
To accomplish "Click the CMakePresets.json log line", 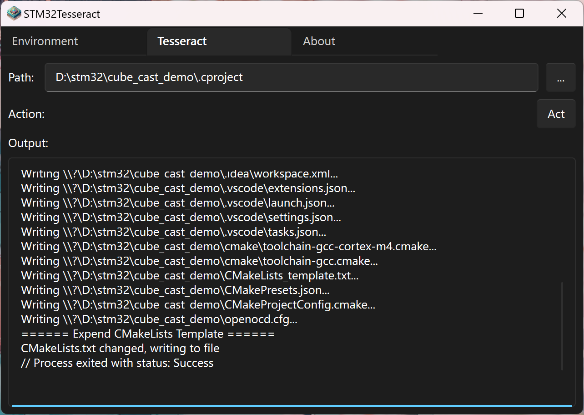I will click(176, 290).
